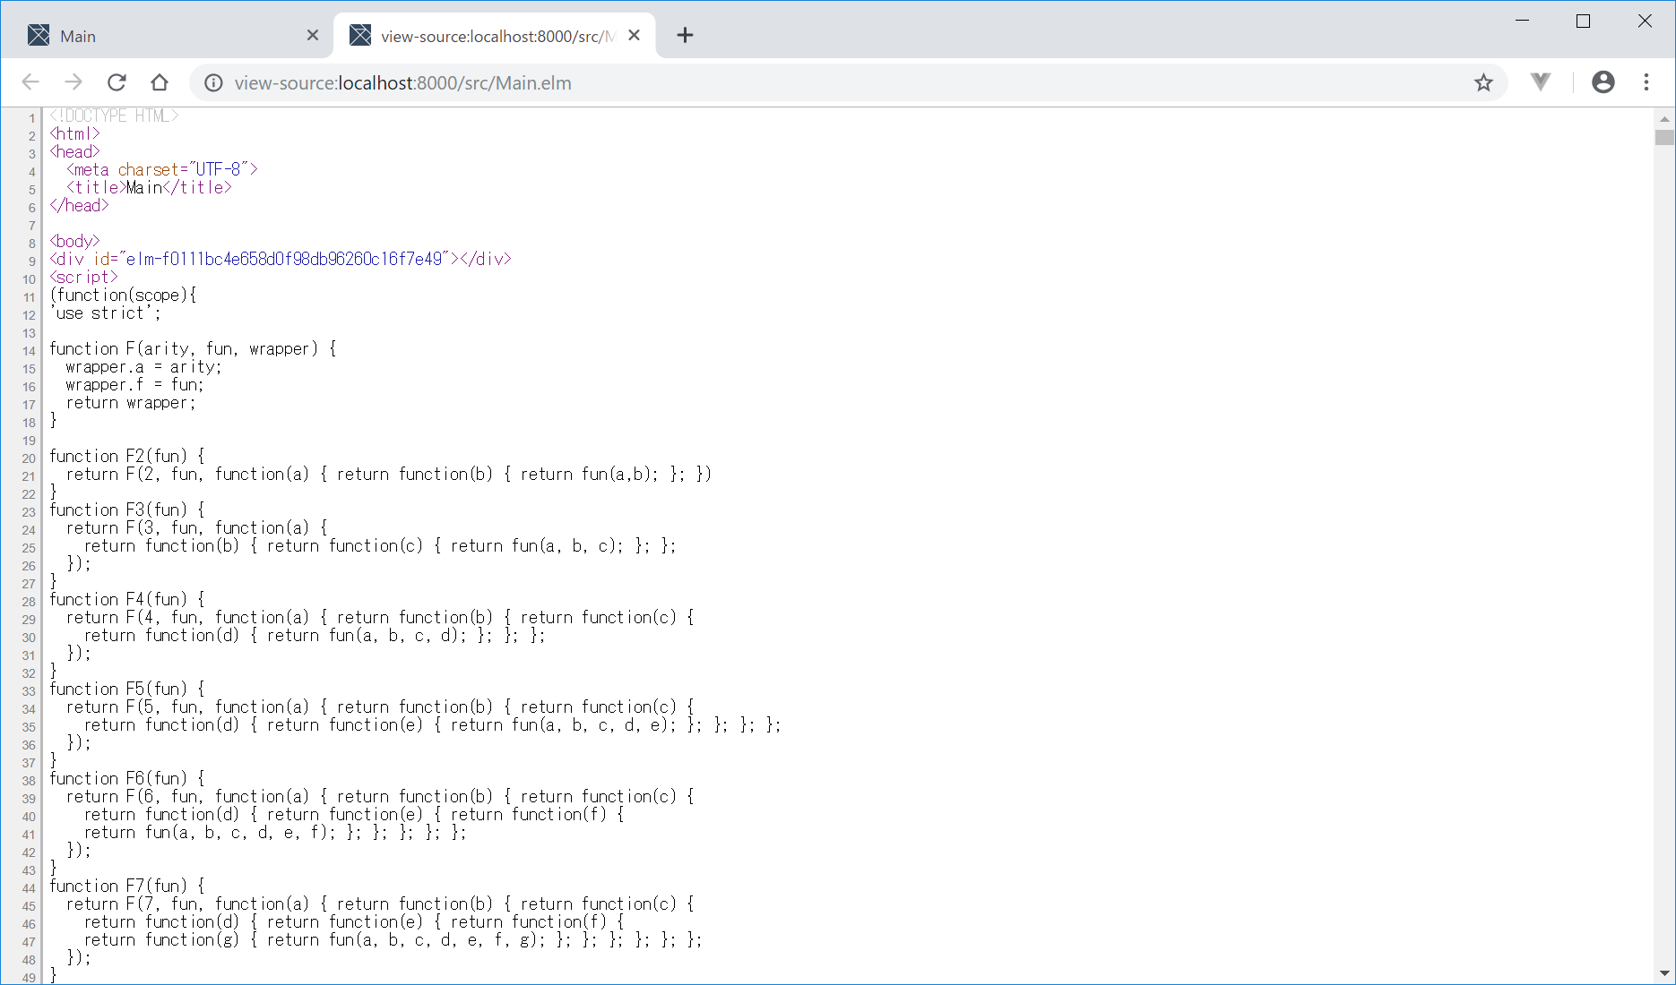The height and width of the screenshot is (985, 1676).
Task: Click the address bar URL field
Action: click(x=807, y=83)
